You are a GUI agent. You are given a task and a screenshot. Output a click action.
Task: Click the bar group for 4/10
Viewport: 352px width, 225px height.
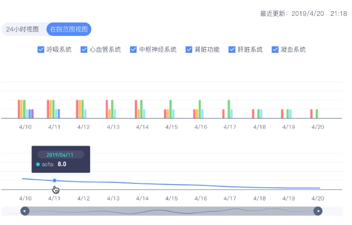click(x=26, y=109)
